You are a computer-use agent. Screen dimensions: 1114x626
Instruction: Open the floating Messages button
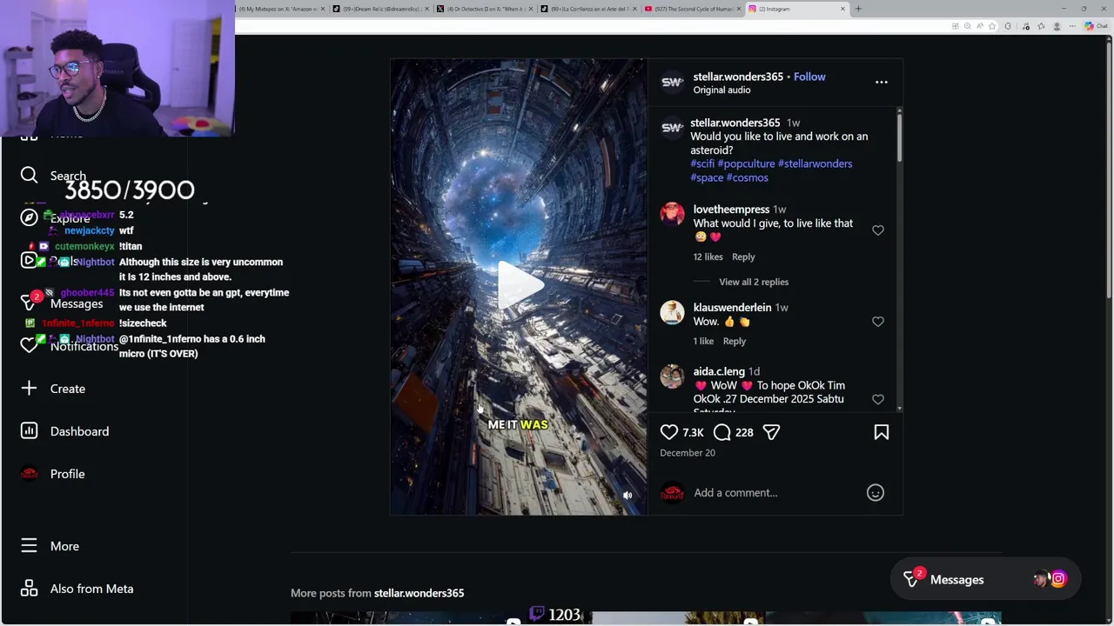click(985, 580)
